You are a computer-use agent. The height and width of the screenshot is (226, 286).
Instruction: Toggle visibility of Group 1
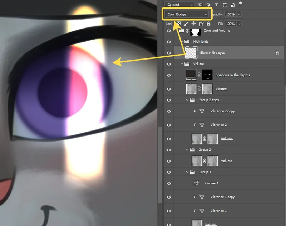point(169,172)
